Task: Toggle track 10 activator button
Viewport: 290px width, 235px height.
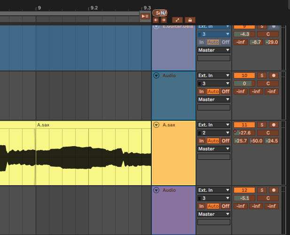Action: (x=244, y=75)
